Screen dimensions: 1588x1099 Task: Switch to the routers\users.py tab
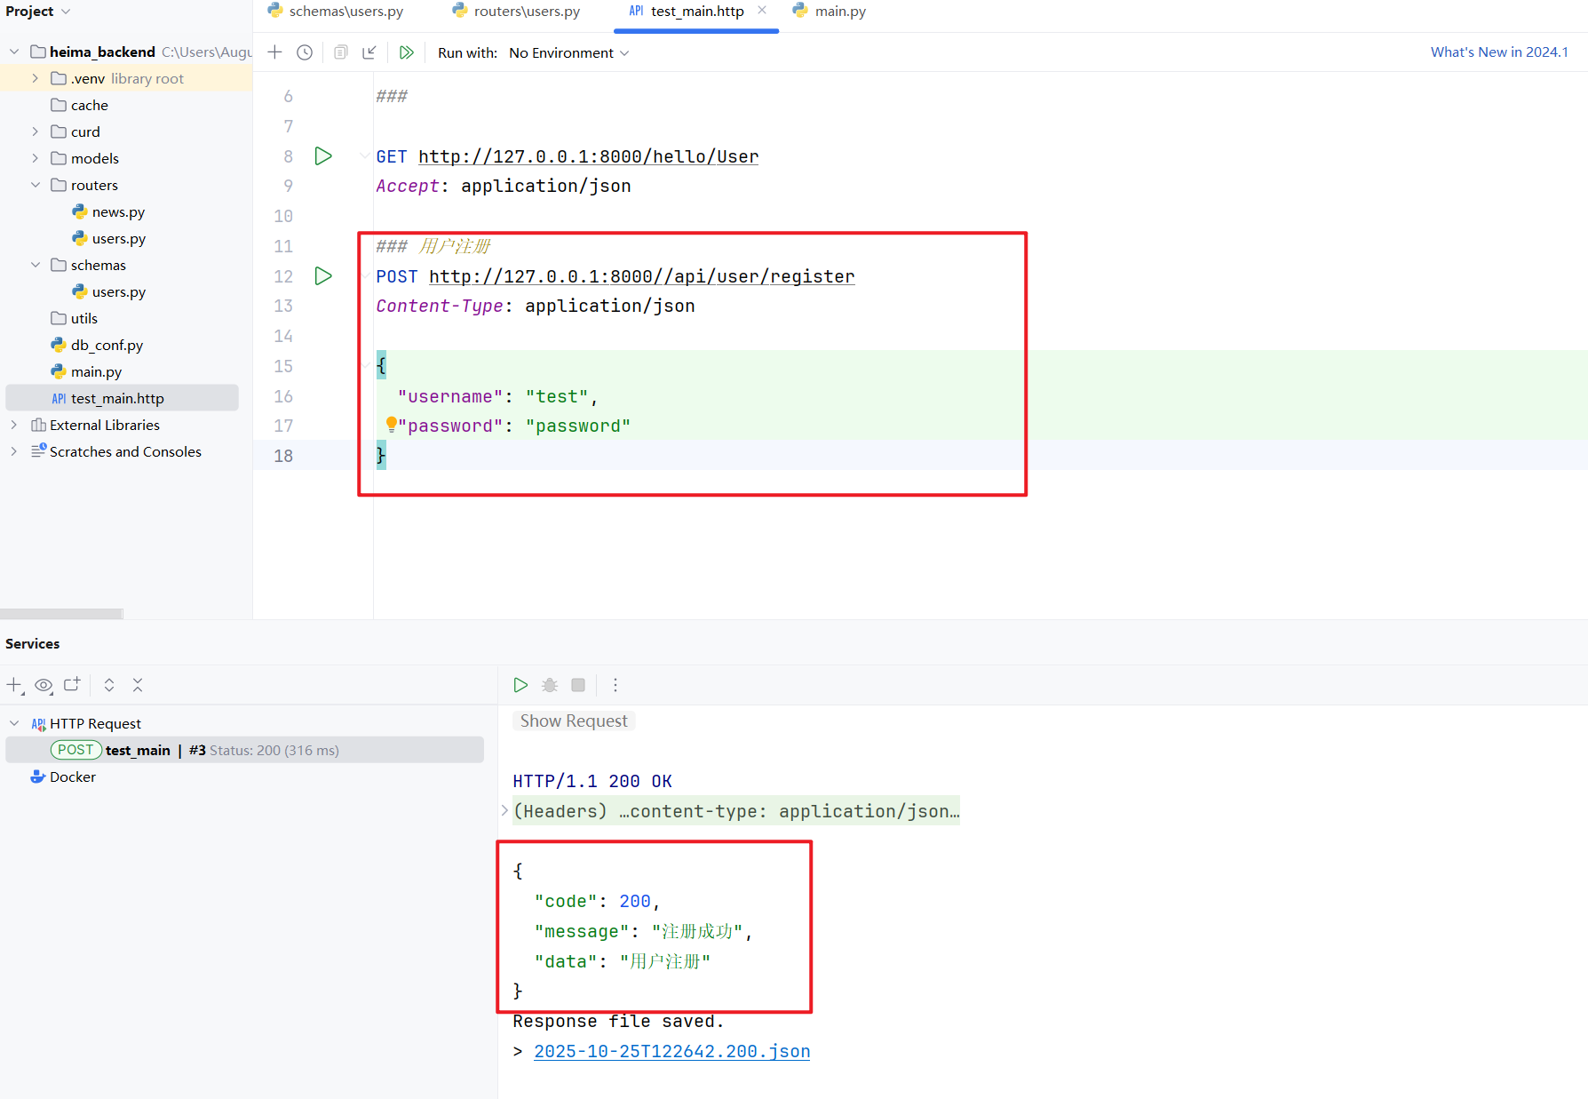point(526,12)
